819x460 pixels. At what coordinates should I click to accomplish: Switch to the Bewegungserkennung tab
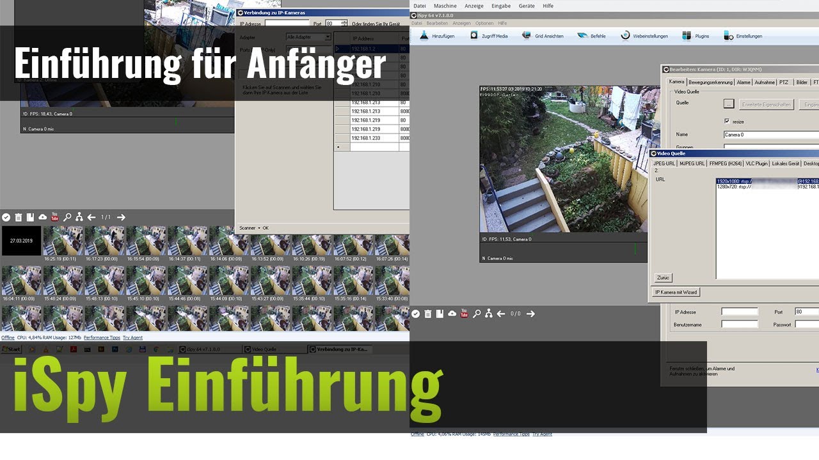[710, 82]
